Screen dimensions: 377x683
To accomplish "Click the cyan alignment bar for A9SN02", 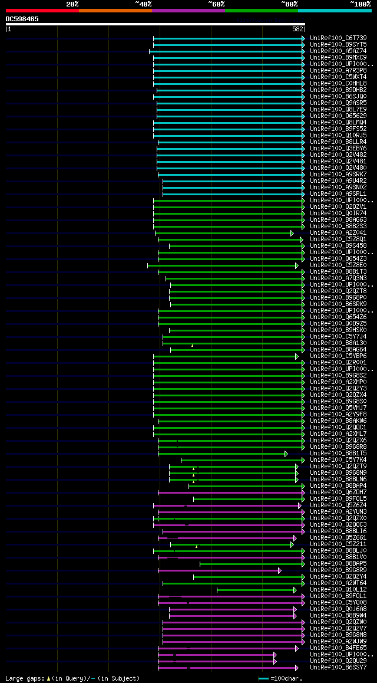I will (x=234, y=188).
